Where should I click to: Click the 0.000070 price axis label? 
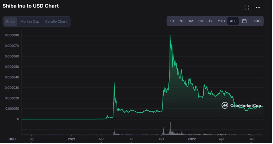(12, 46)
